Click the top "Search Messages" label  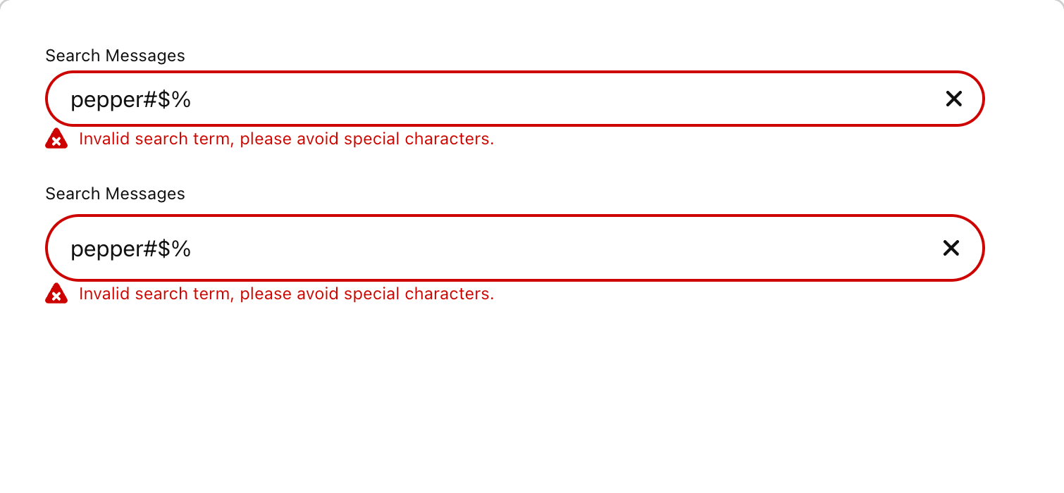[115, 56]
